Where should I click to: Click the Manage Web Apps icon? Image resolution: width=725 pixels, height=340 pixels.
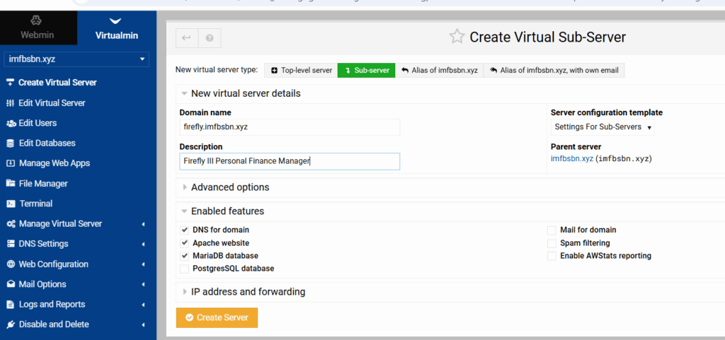(x=11, y=163)
